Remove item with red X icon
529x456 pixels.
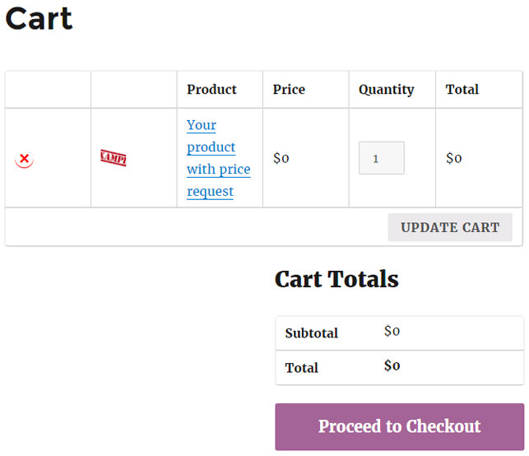tap(25, 159)
